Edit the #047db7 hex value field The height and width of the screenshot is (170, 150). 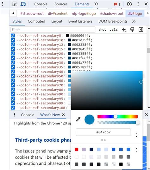(103, 132)
